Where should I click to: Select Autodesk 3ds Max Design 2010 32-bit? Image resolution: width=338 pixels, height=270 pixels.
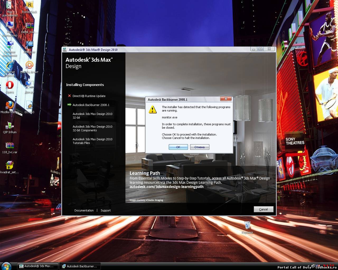(92, 116)
